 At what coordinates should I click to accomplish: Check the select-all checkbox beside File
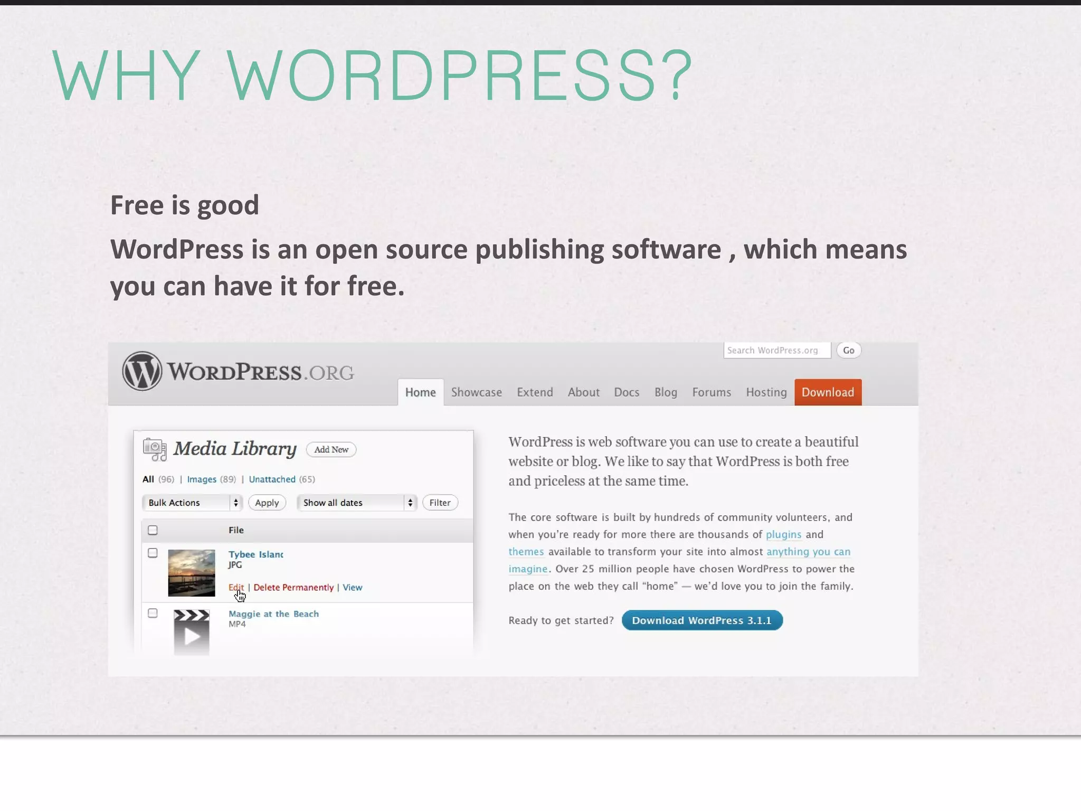153,530
